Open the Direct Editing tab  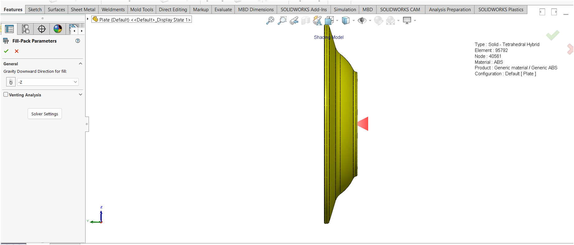click(173, 10)
